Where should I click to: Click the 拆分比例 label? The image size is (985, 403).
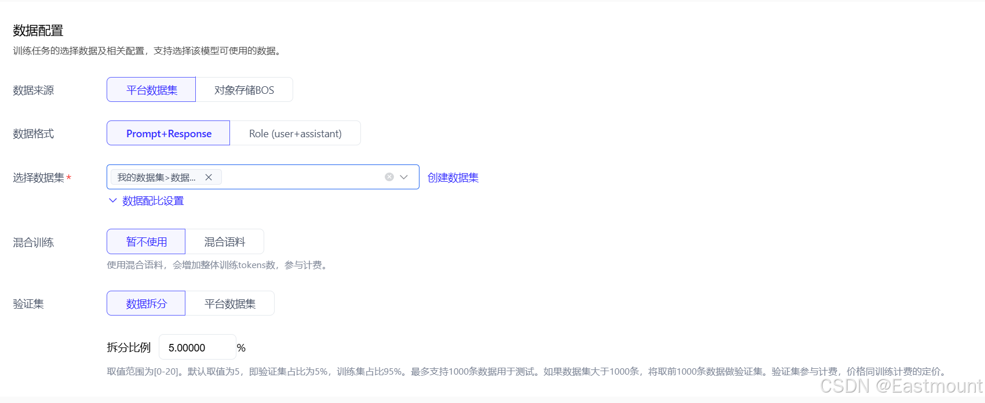(129, 347)
